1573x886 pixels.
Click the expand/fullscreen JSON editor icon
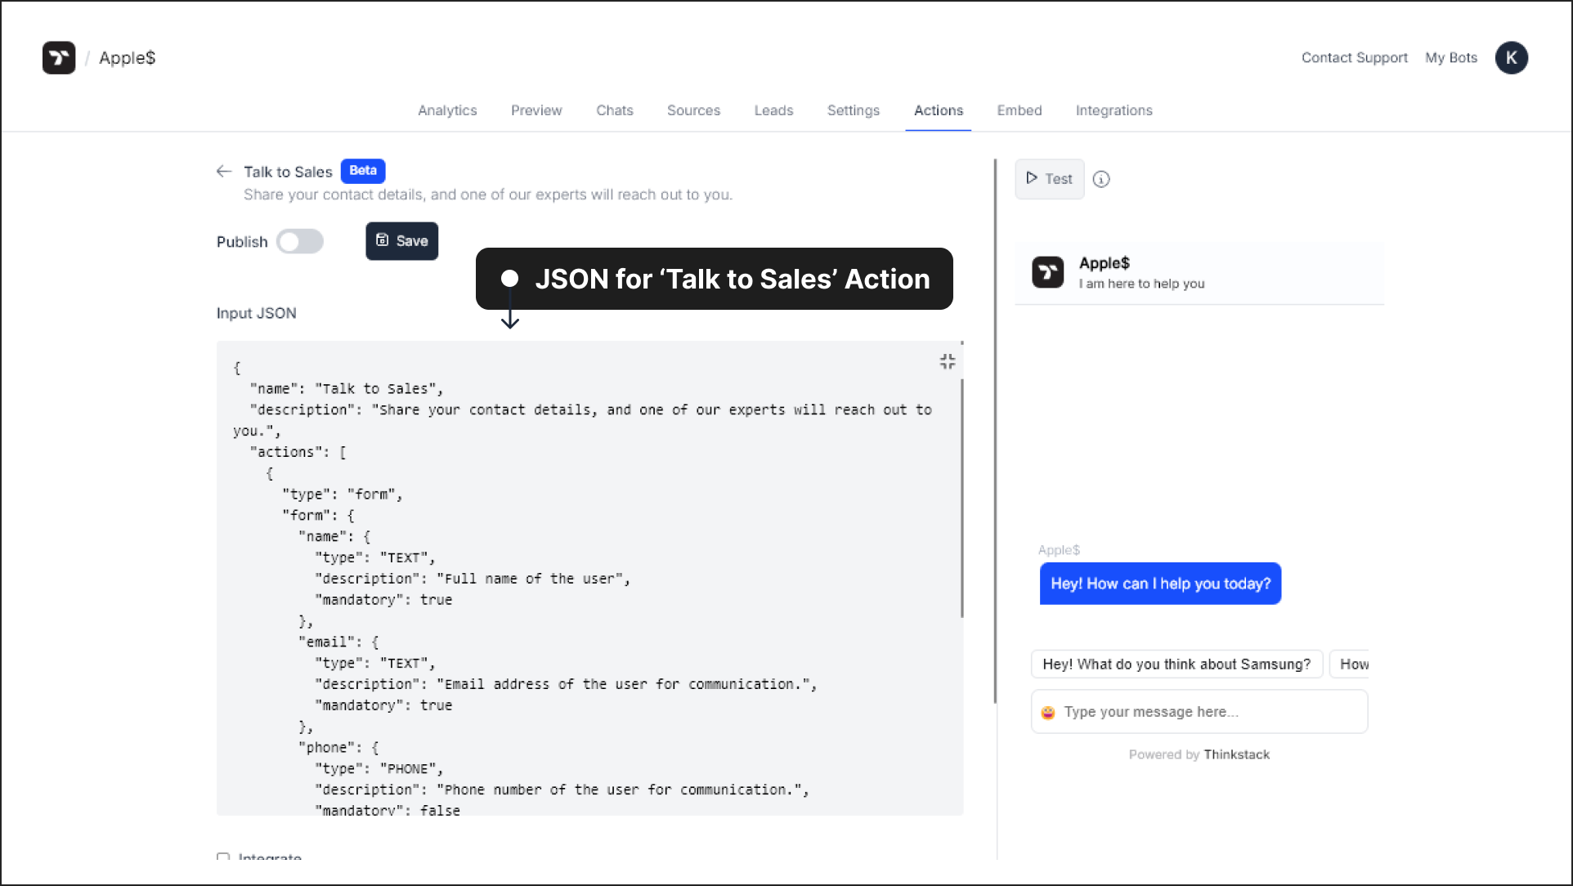point(948,361)
